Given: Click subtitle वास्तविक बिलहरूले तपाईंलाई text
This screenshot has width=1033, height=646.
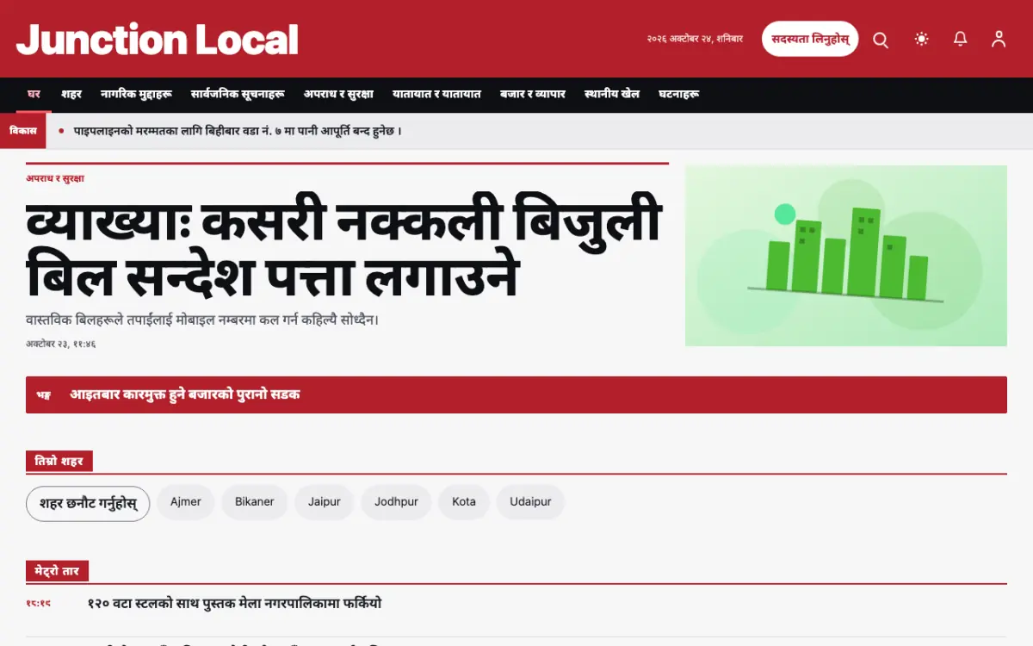Looking at the screenshot, I should click(203, 320).
